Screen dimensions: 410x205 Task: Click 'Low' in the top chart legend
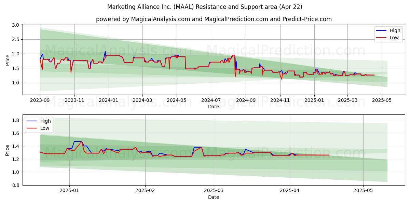394,38
